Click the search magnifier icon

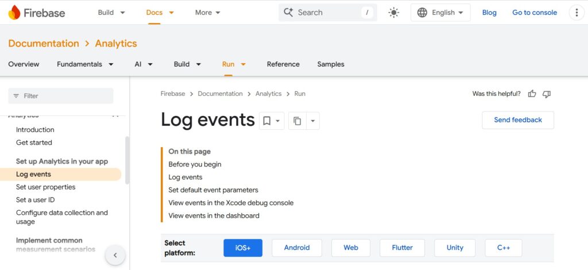[288, 13]
